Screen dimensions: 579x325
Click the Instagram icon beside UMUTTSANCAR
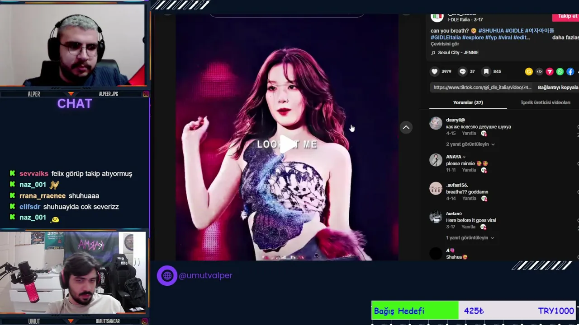[146, 321]
